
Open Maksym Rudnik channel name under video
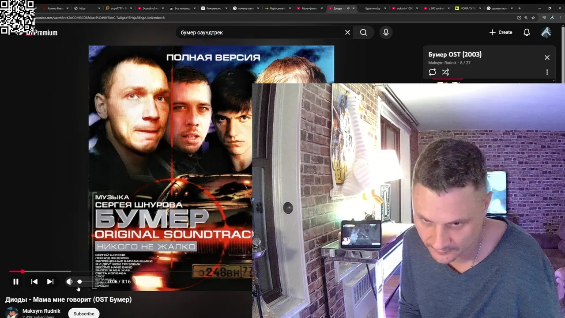pyautogui.click(x=41, y=311)
